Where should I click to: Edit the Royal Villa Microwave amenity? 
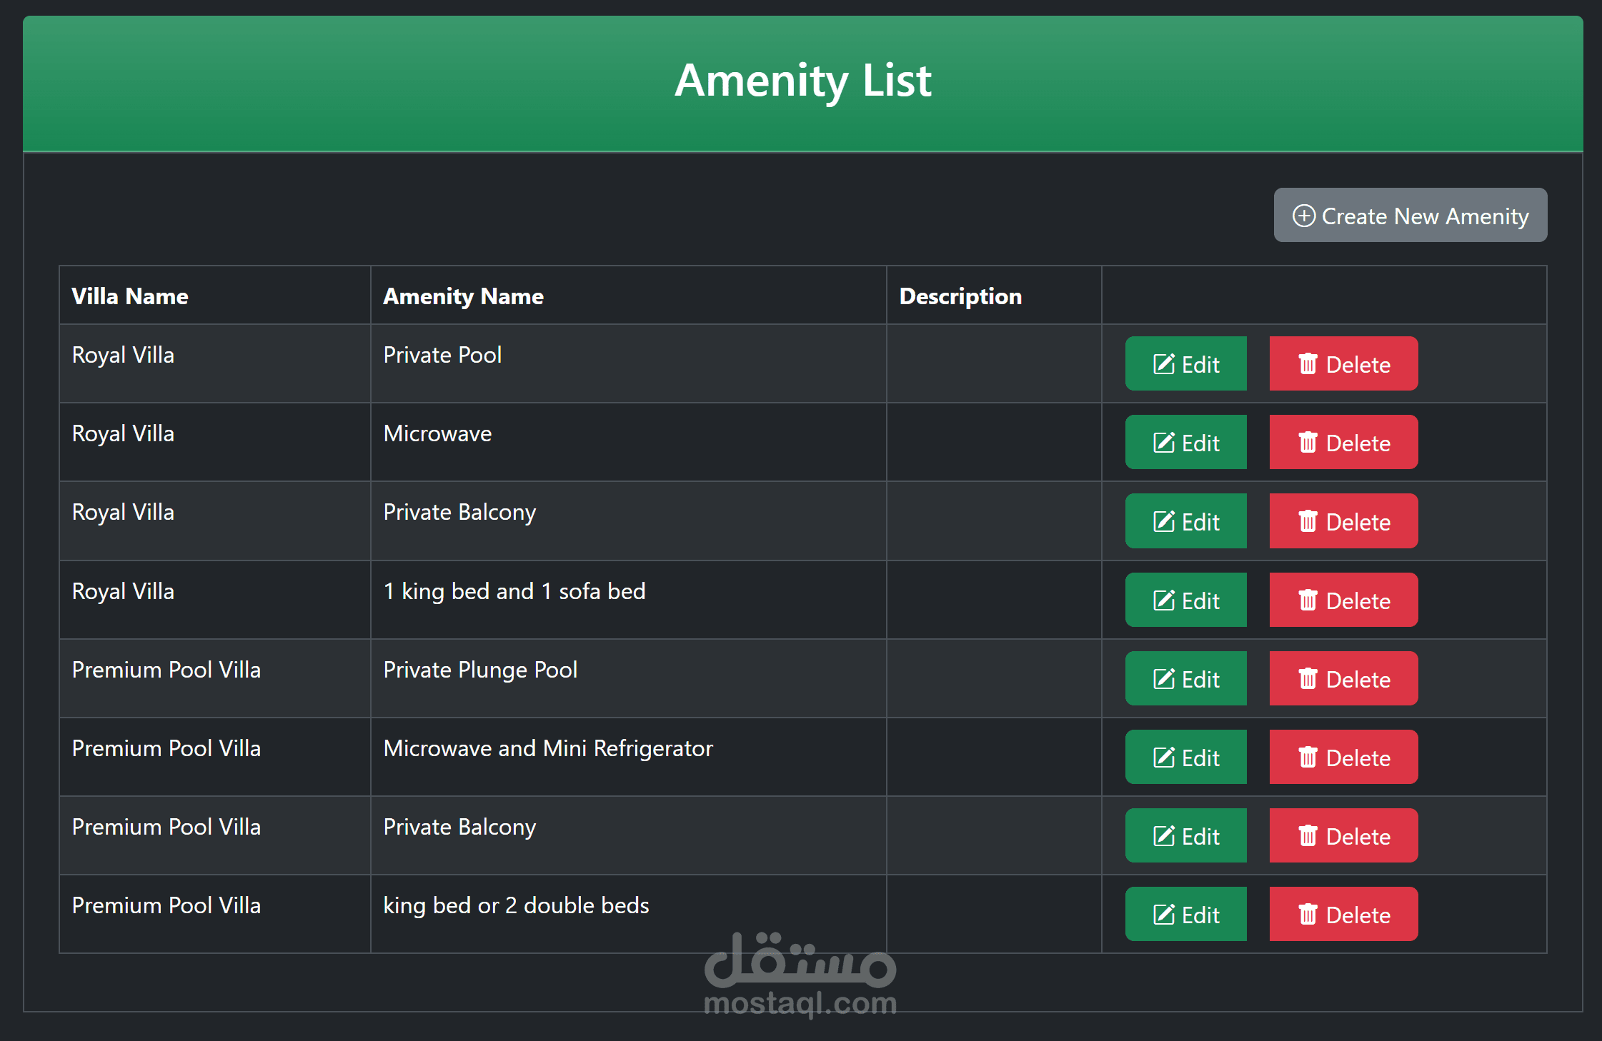(x=1186, y=443)
